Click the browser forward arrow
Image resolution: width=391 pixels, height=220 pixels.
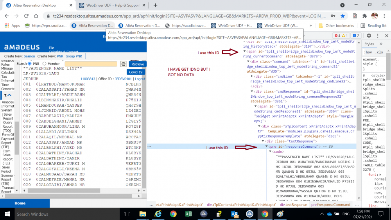(16, 16)
